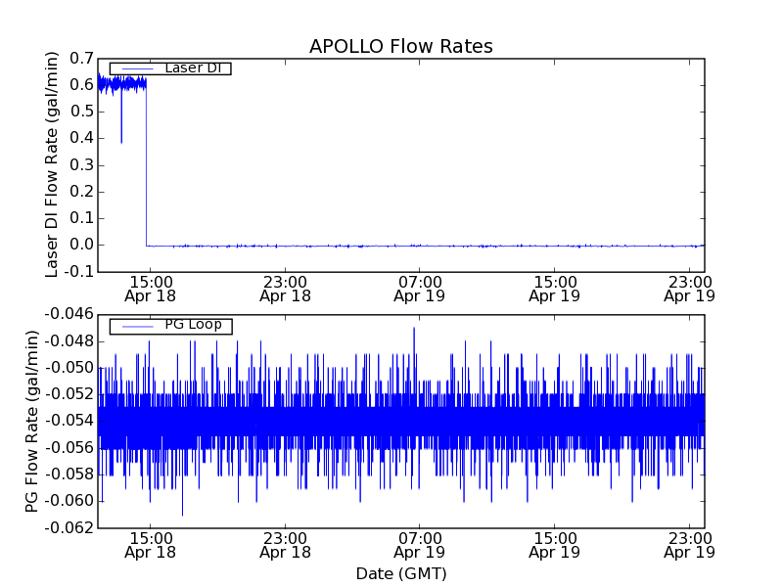Viewport: 783px width, 587px height.
Task: Click the -0.050 tick label on bottom plot
Action: point(69,369)
